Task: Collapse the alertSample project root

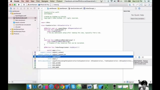Action: 9,11
